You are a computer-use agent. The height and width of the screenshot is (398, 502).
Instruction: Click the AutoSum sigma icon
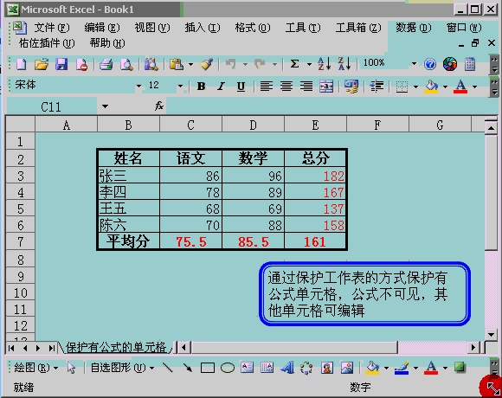294,64
